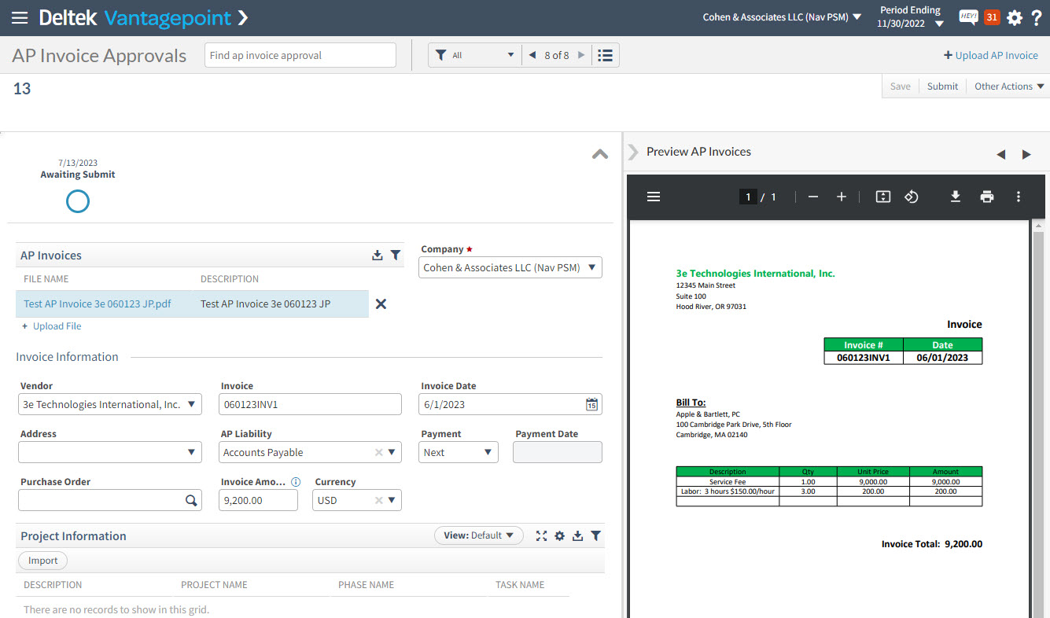Open the AP Liability dropdown arrow
The height and width of the screenshot is (618, 1050).
(x=392, y=452)
